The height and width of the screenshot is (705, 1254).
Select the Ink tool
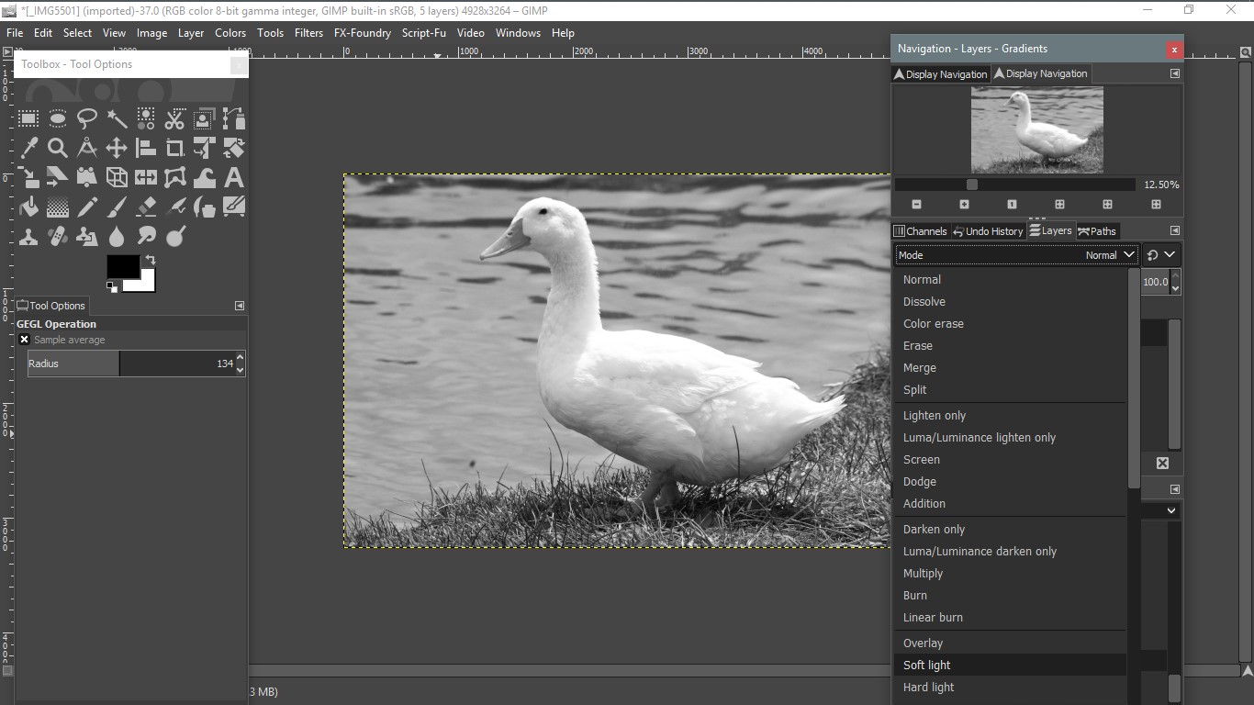tap(205, 207)
